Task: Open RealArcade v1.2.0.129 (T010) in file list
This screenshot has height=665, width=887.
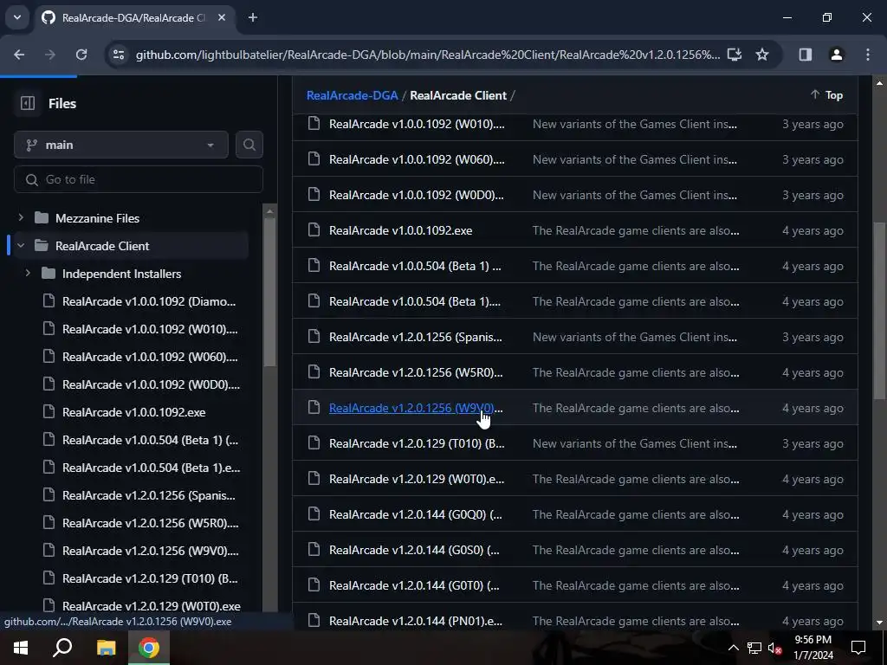Action: pyautogui.click(x=417, y=443)
